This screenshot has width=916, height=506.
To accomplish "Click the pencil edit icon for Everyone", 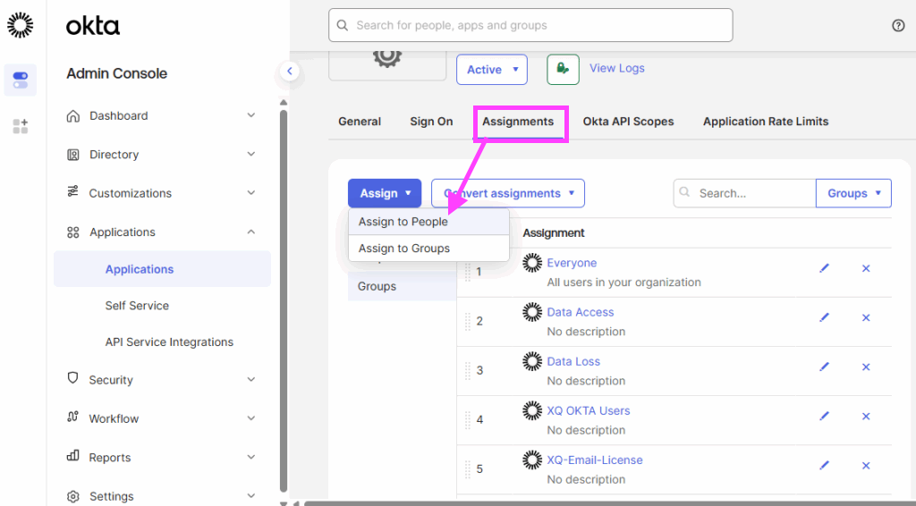I will pos(824,268).
